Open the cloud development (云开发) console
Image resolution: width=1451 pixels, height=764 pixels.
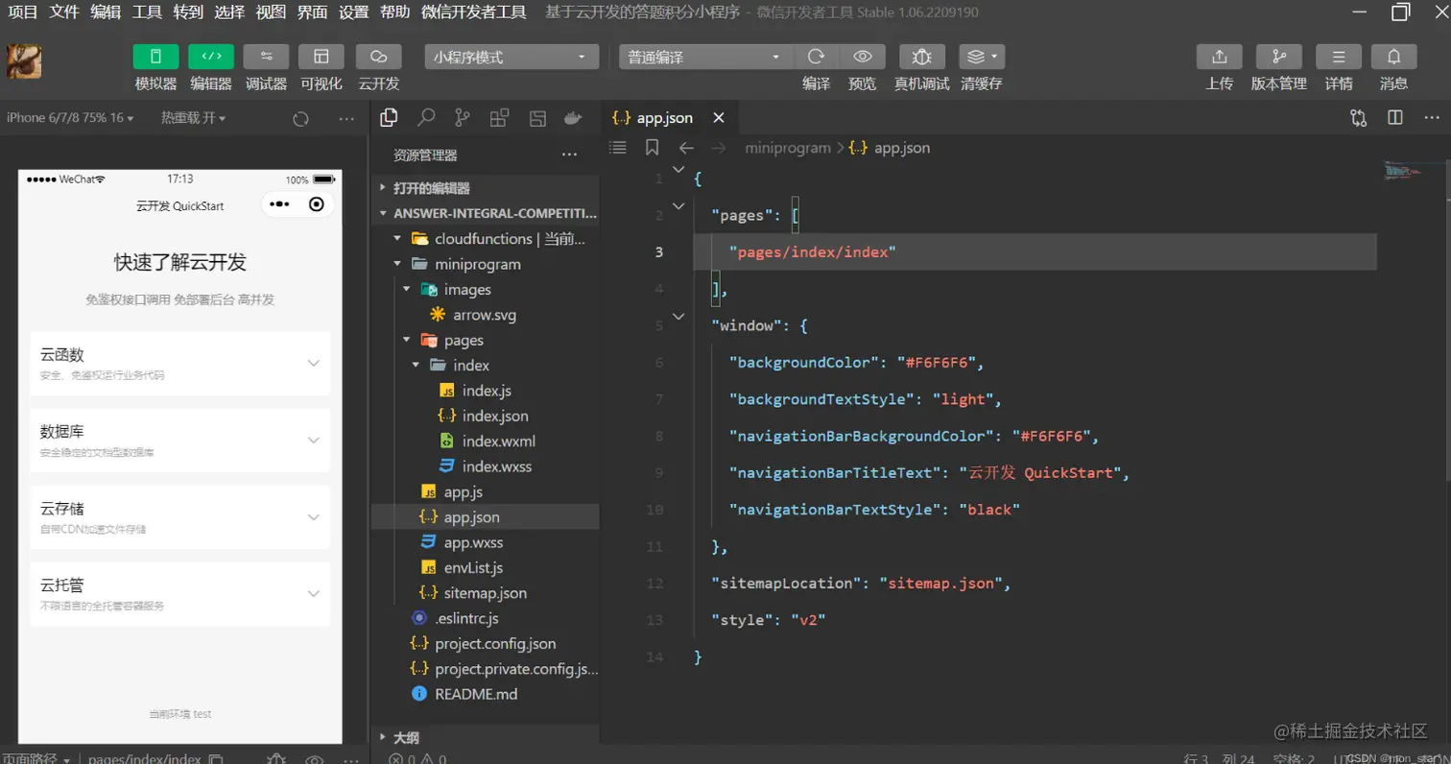coord(378,57)
